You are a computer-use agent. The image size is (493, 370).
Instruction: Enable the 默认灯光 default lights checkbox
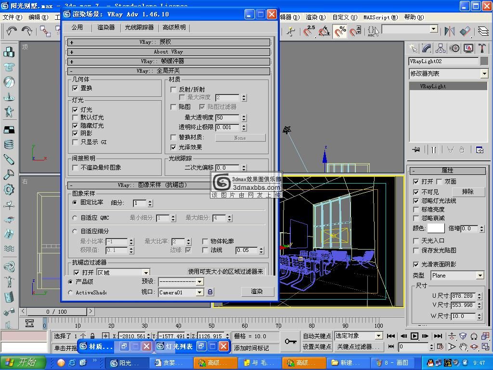75,118
